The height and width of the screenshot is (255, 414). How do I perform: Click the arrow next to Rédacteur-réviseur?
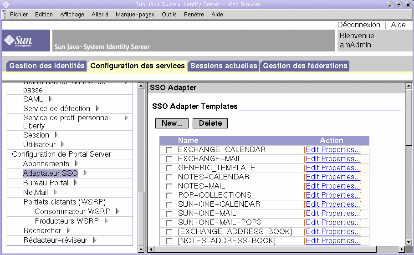[x=95, y=240]
